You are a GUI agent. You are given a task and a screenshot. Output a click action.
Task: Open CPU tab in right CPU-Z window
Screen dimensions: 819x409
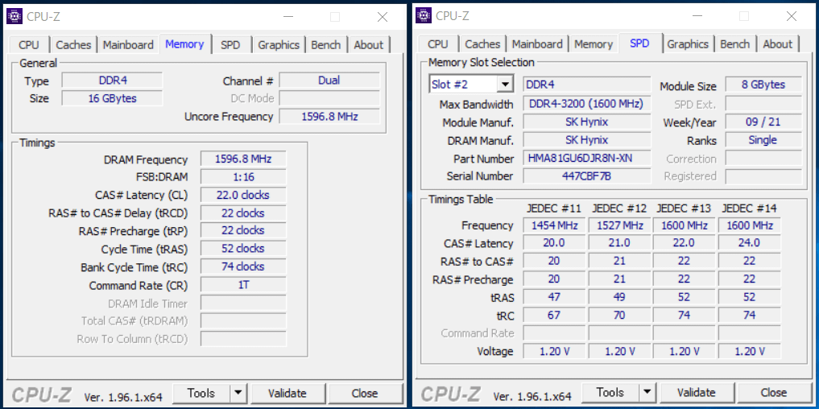(x=438, y=43)
